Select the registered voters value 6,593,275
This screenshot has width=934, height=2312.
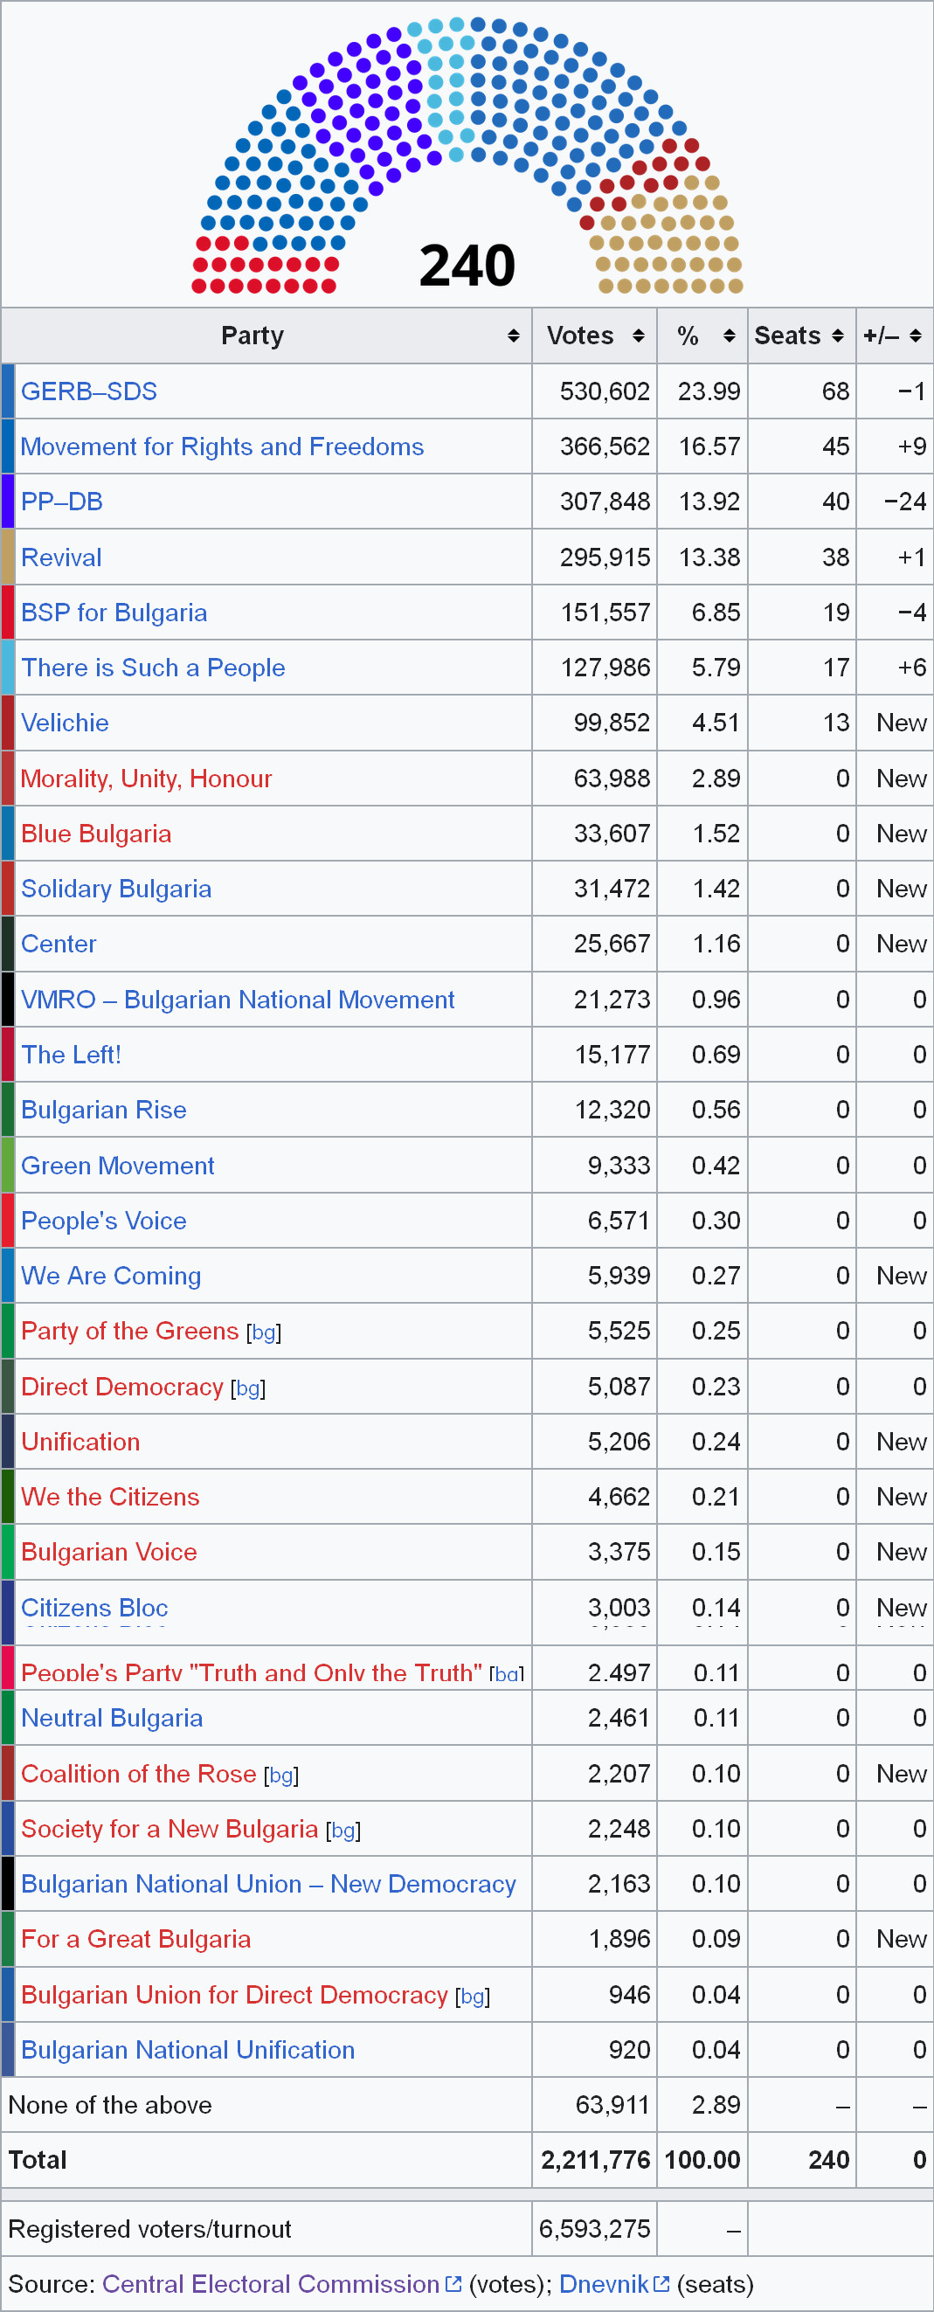(x=595, y=2228)
